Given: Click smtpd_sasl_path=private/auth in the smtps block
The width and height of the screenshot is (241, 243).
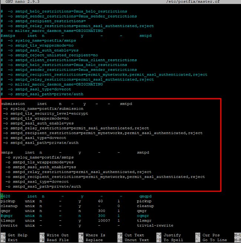Looking at the screenshot, I should tap(43, 187).
